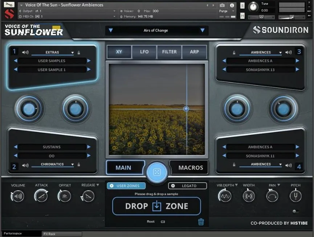Screen dimensions: 314x237
Task: Flip the small switch below Pitch
Action: click(295, 211)
